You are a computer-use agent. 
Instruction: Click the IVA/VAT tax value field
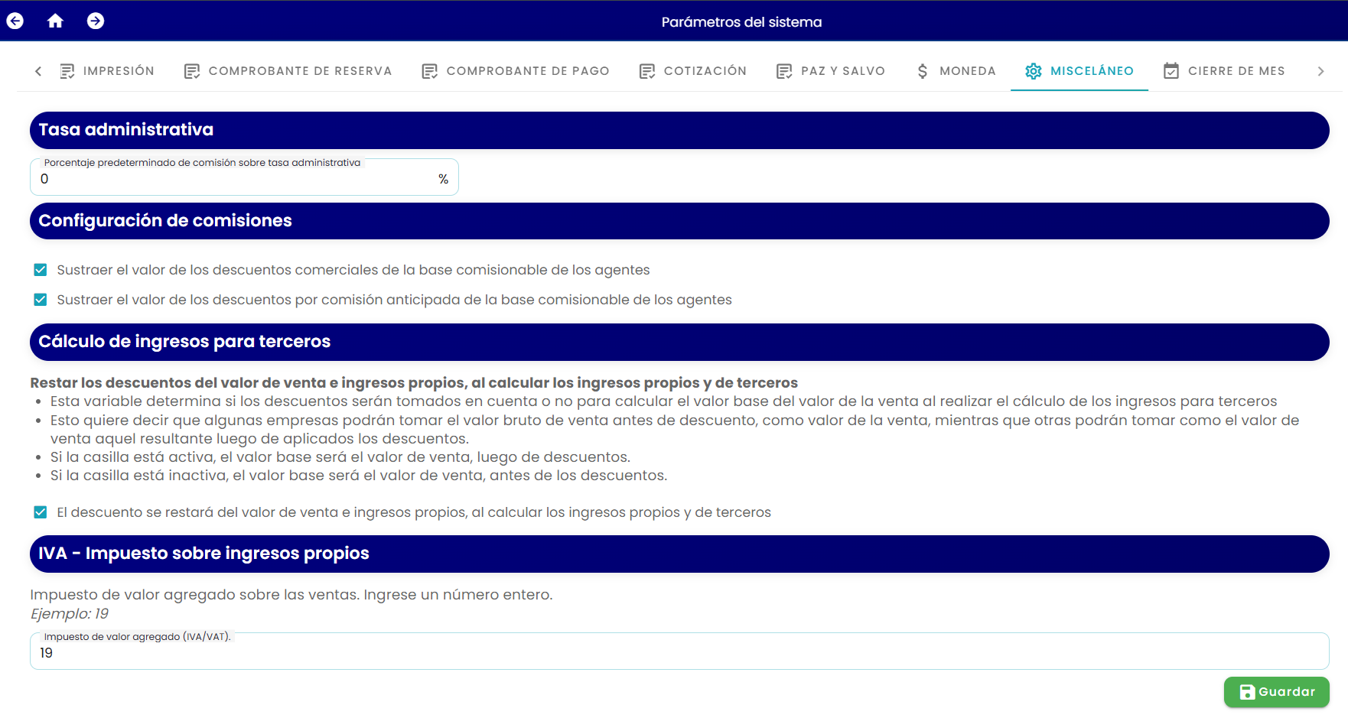click(679, 651)
